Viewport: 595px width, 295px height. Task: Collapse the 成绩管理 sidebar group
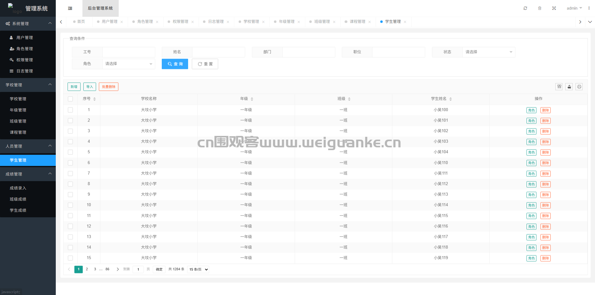tap(28, 174)
